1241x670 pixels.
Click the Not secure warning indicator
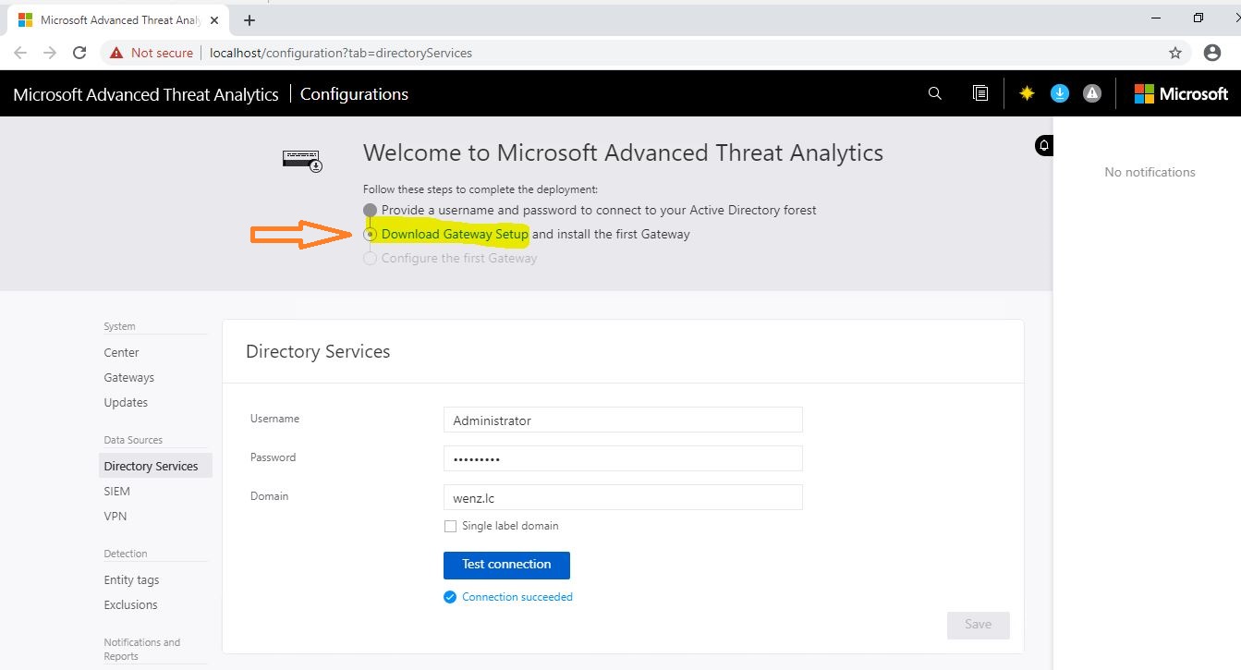(x=152, y=53)
